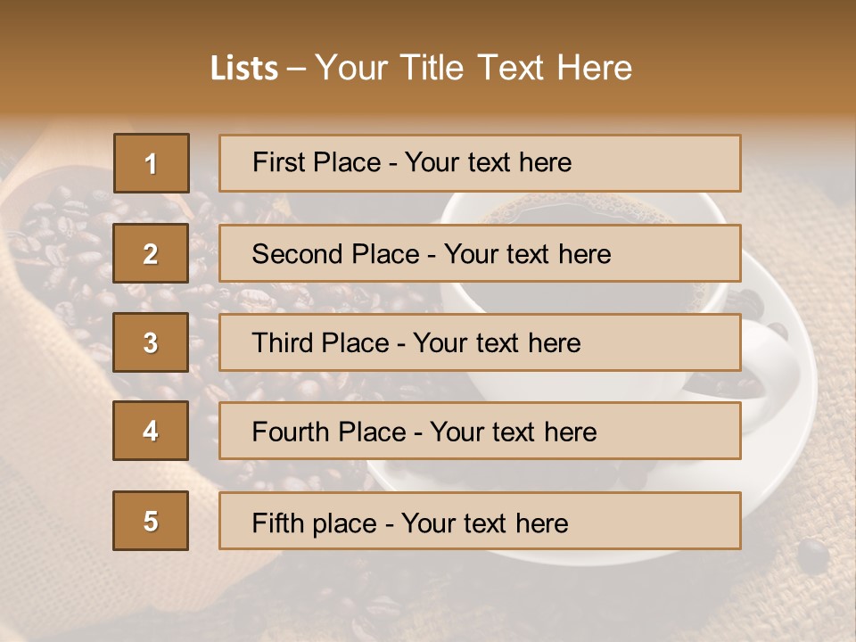The height and width of the screenshot is (642, 856).
Task: Select the number 5 box
Action: point(151,521)
